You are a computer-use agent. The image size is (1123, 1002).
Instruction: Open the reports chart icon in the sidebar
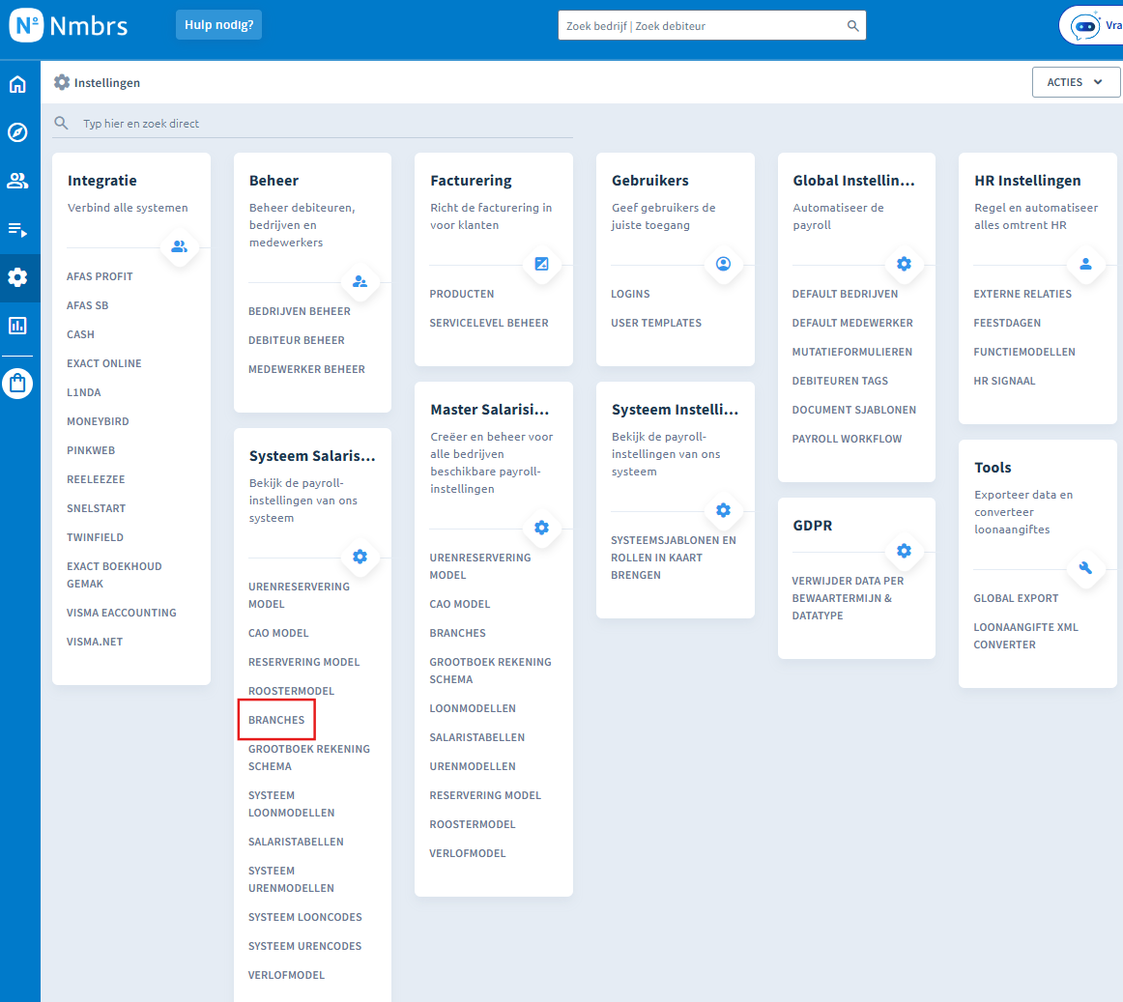click(17, 326)
